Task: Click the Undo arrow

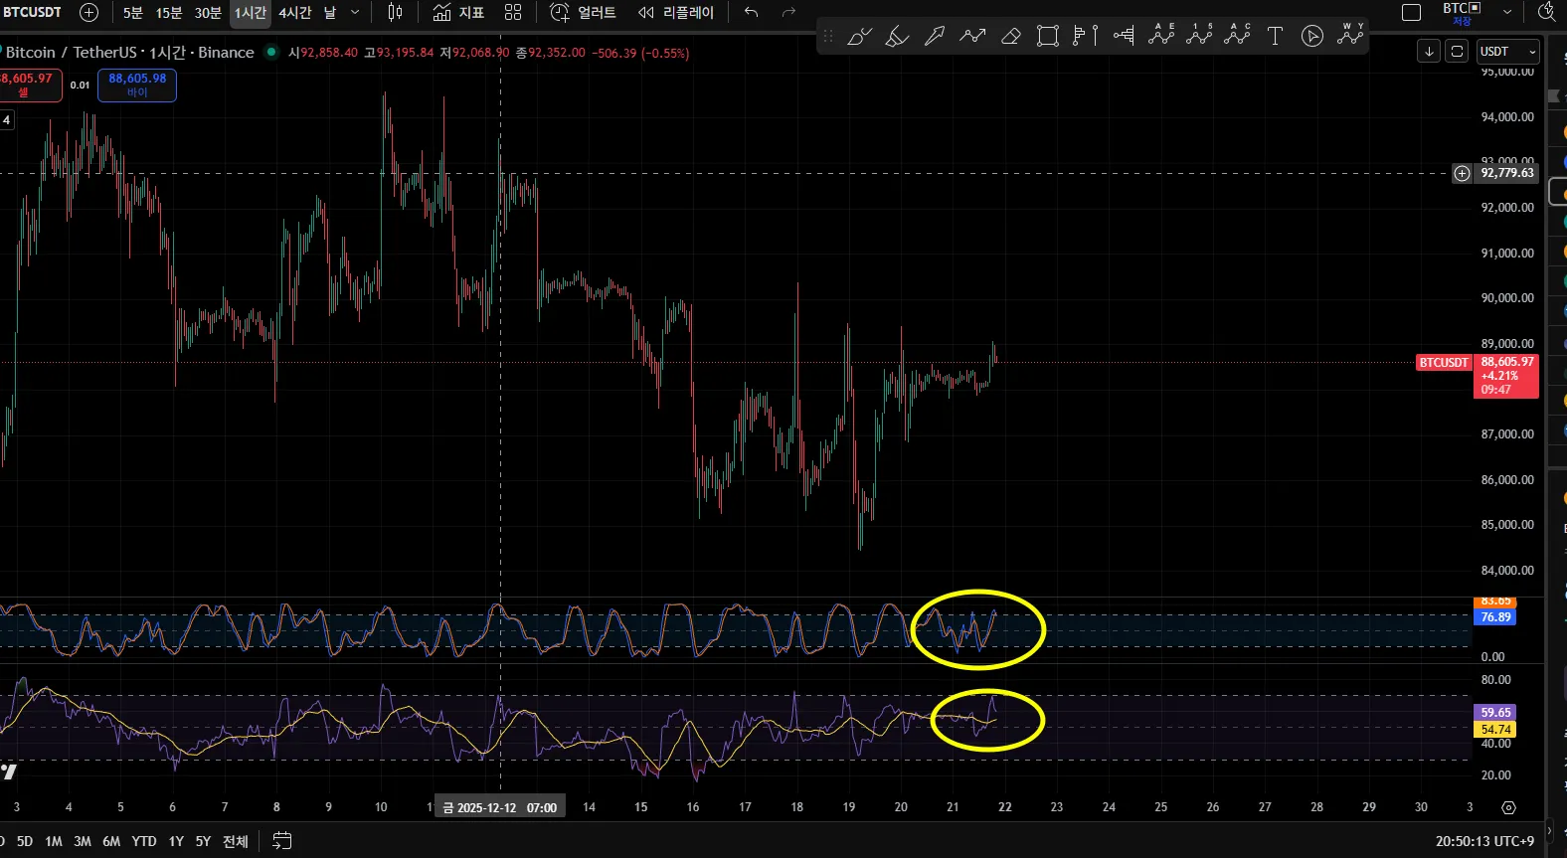Action: pos(752,13)
